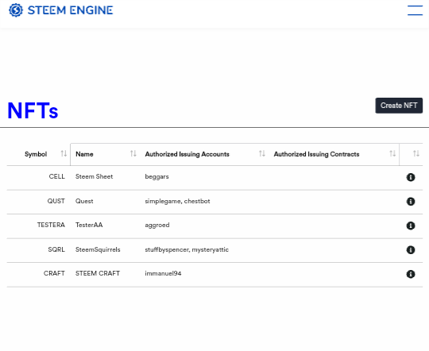Screen dimensions: 429x351
Task: Click the TesterAA name cell
Action: tap(89, 225)
